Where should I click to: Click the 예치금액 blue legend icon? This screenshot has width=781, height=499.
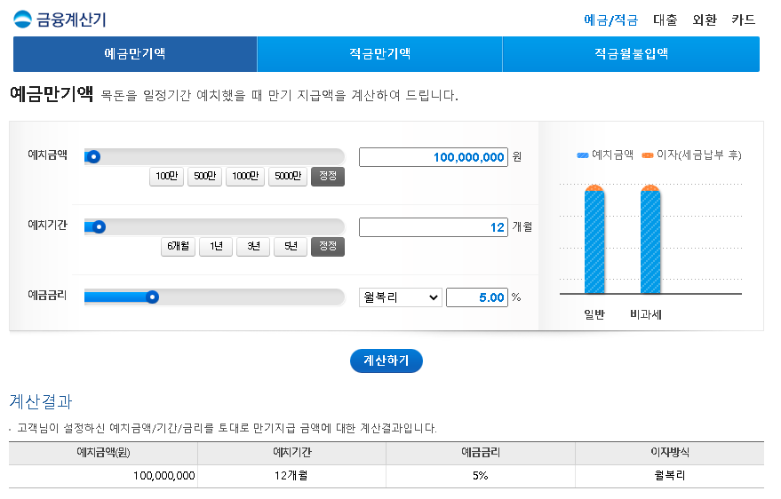pyautogui.click(x=583, y=155)
